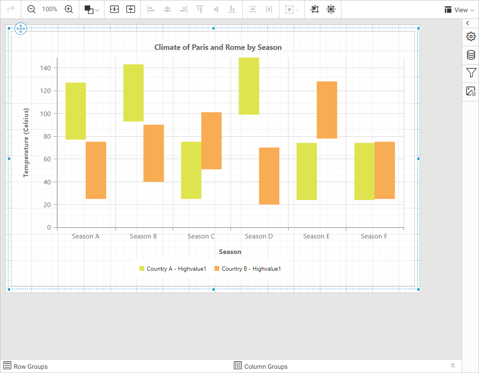Select the yellow Season D range bar
Image resolution: width=479 pixels, height=373 pixels.
point(249,86)
